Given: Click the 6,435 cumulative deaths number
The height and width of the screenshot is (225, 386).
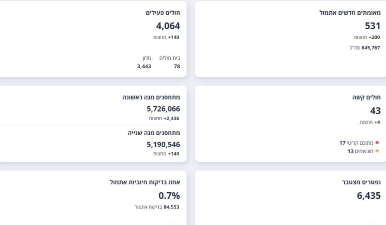Looking at the screenshot, I should click(368, 196).
